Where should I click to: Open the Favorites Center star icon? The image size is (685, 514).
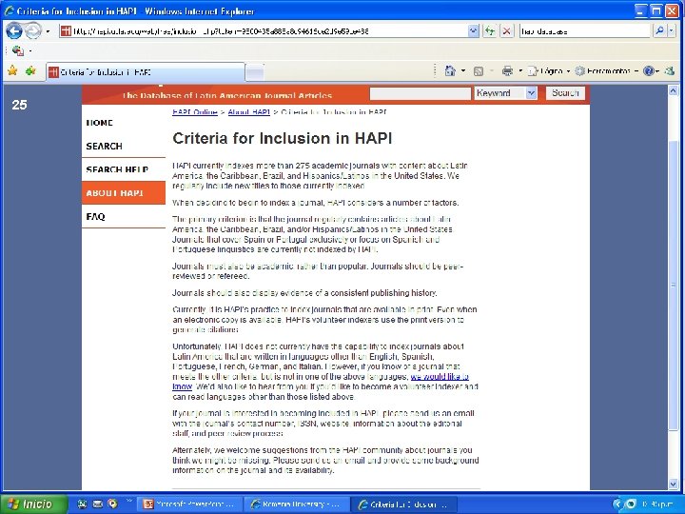(12, 70)
